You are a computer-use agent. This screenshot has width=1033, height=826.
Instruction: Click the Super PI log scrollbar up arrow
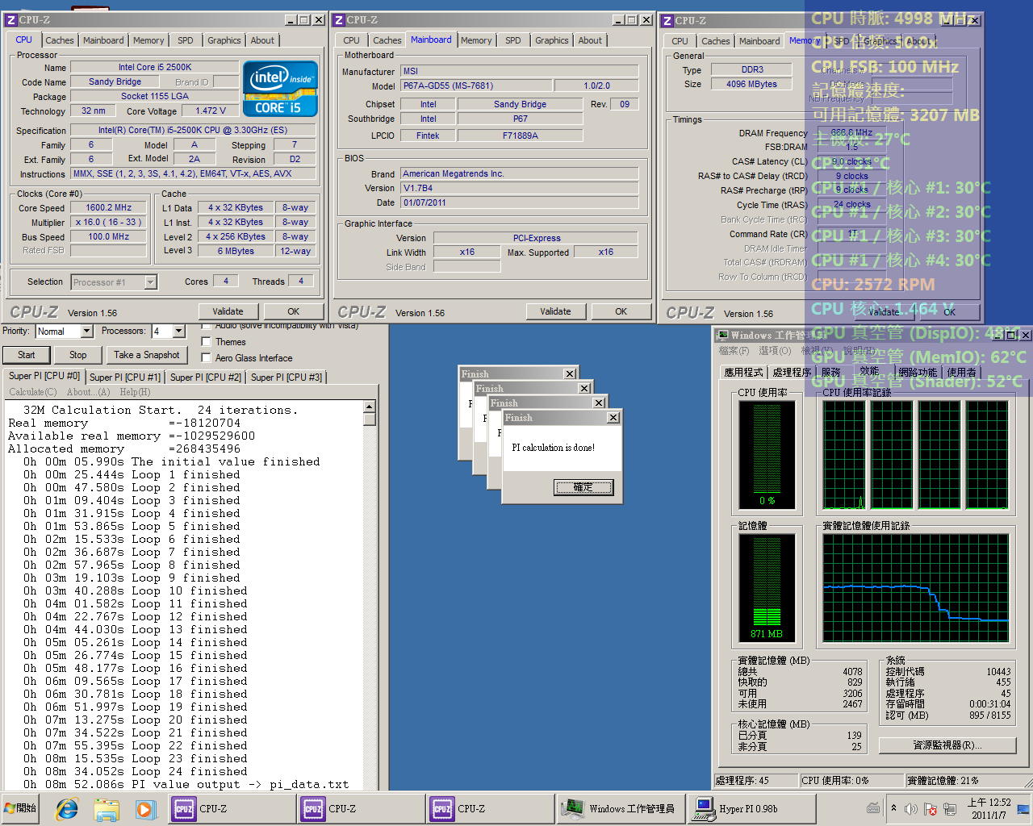(x=370, y=407)
